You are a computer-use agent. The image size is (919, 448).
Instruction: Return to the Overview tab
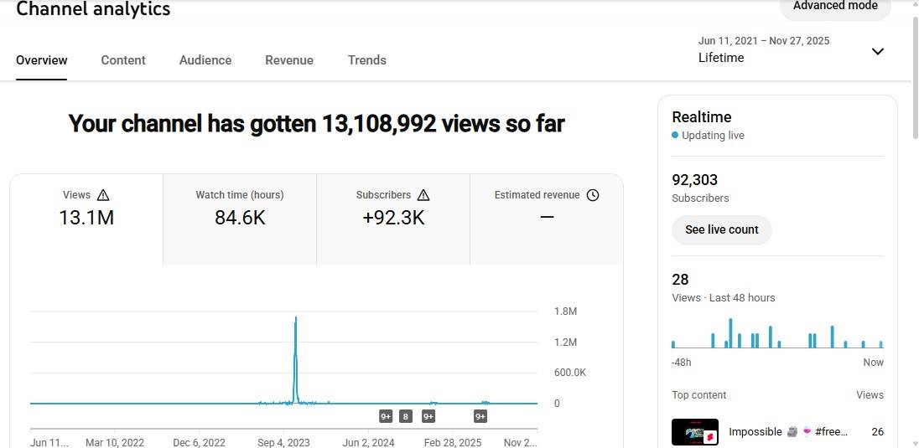click(x=42, y=60)
